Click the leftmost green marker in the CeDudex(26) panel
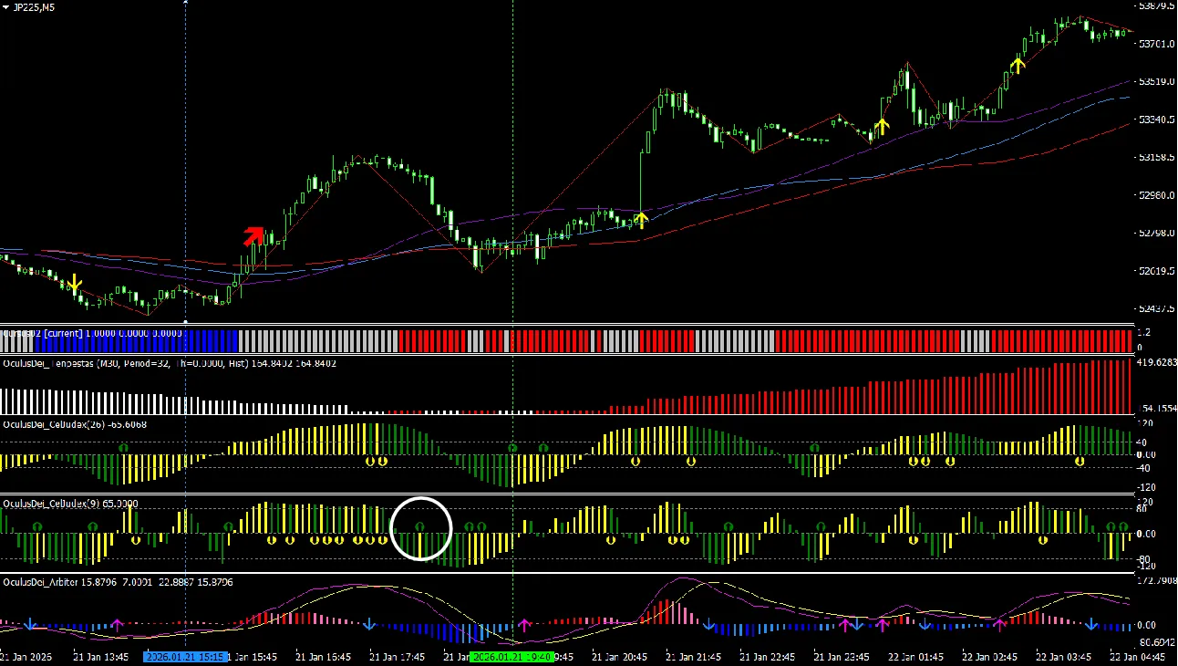The image size is (1178, 666). click(123, 447)
